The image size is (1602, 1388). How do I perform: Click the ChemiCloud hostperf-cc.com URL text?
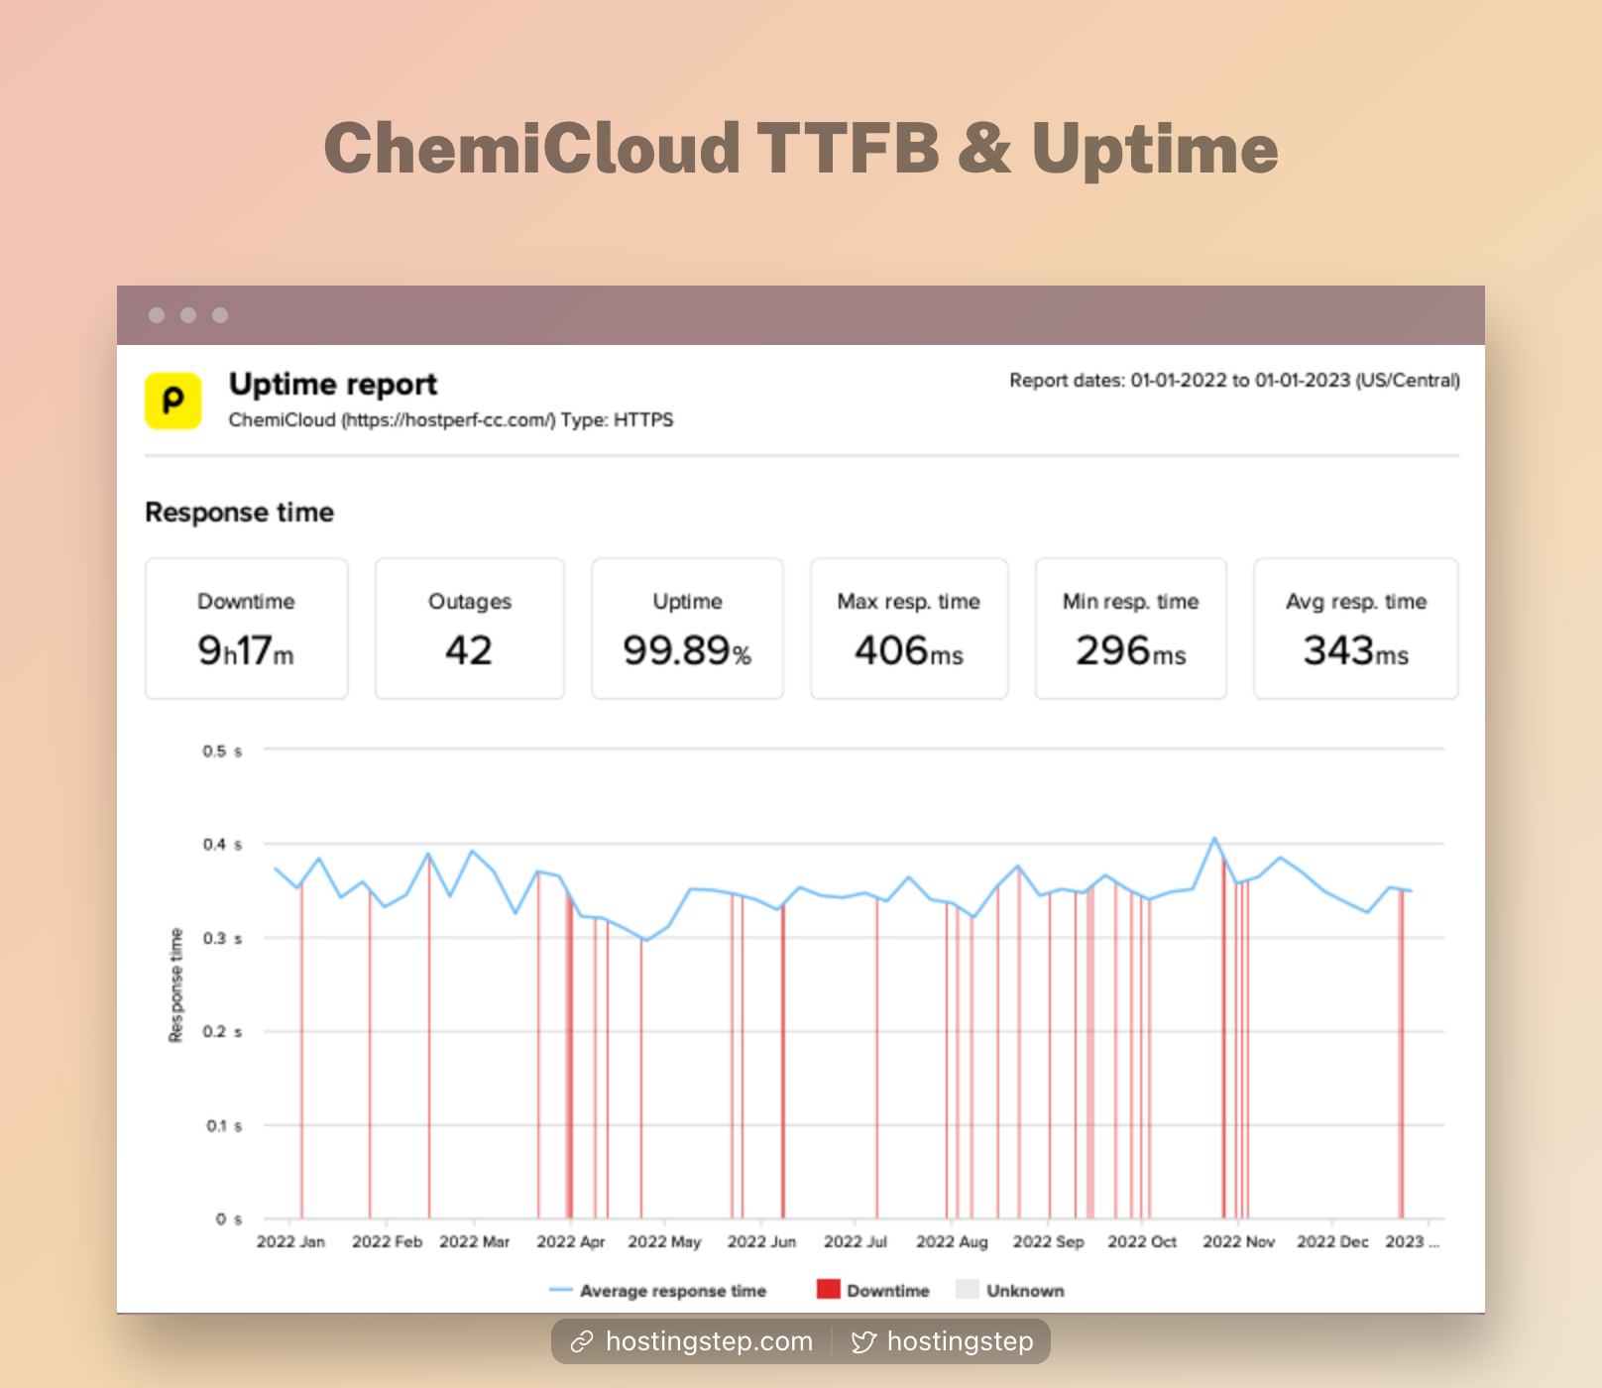tap(451, 419)
